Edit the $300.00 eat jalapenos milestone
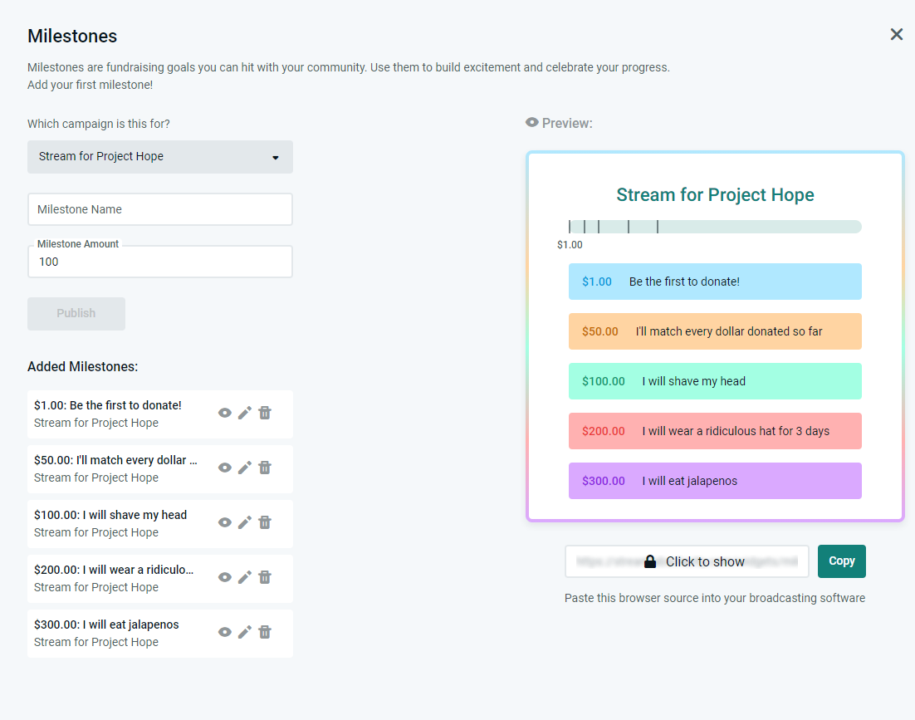Viewport: 915px width, 720px height. (x=245, y=632)
